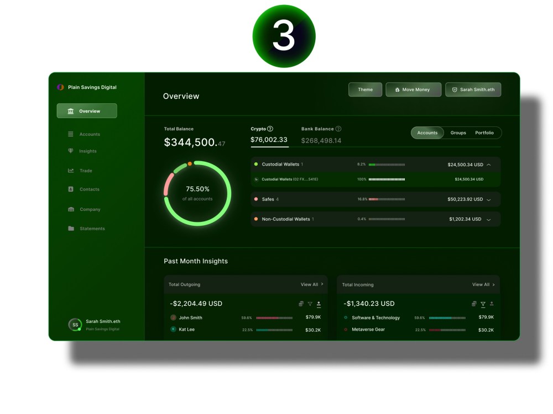This screenshot has height=414, width=553.
Task: Open the Overview sidebar item
Action: click(x=87, y=111)
